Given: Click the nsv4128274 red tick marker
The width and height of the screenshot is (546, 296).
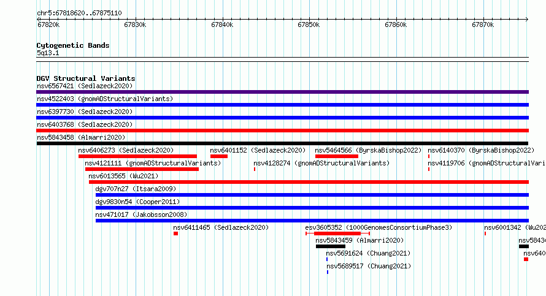Looking at the screenshot, I should pyautogui.click(x=255, y=169).
